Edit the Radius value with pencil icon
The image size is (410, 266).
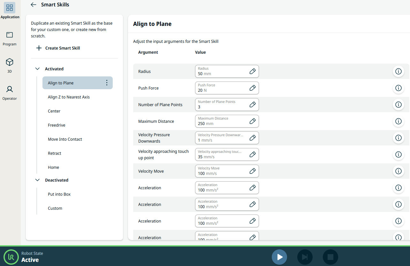point(252,71)
